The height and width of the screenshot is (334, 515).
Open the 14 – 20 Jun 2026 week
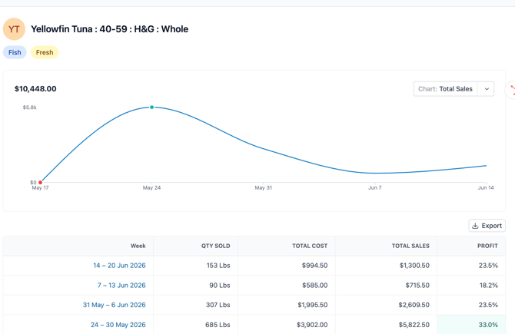click(119, 266)
